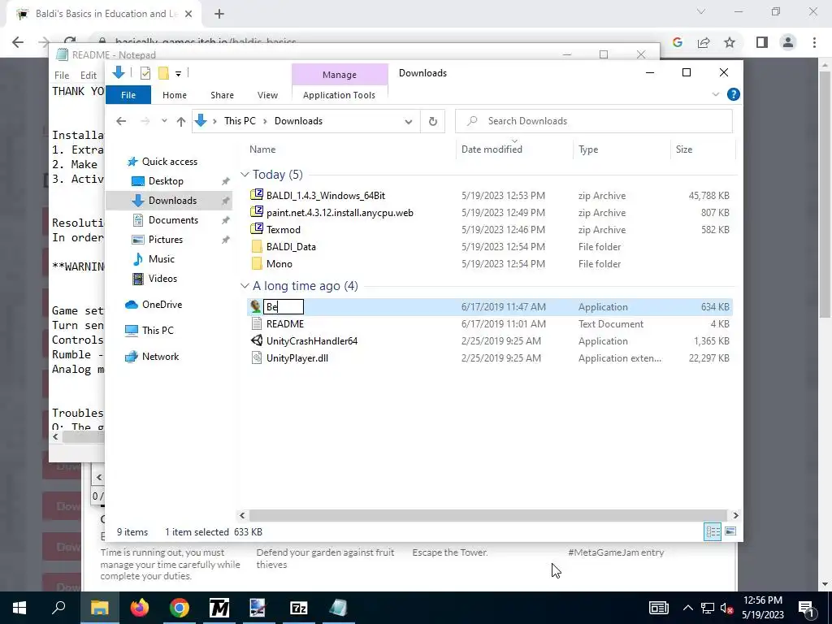Click the New folder quick access icon
Screen dimensions: 832x624
[x=163, y=73]
